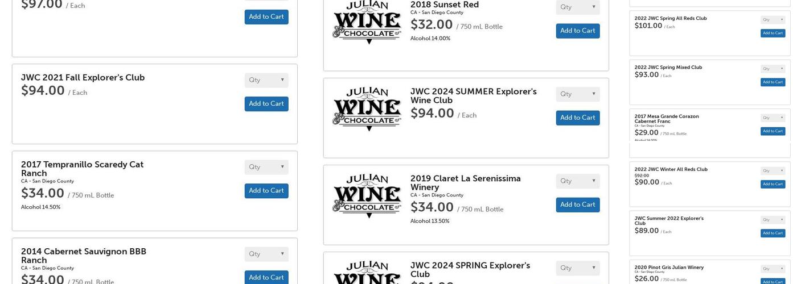
Task: Add 2022 JWC Spring All Reds Club to cart
Action: coord(773,33)
